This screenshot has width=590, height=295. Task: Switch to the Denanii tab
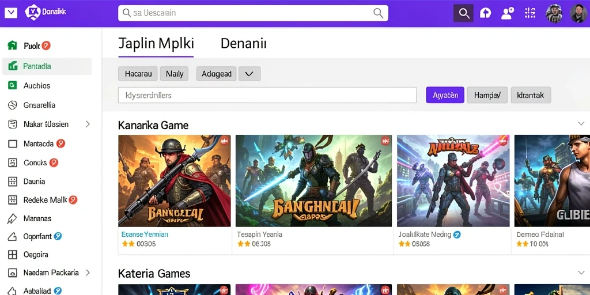tap(244, 44)
